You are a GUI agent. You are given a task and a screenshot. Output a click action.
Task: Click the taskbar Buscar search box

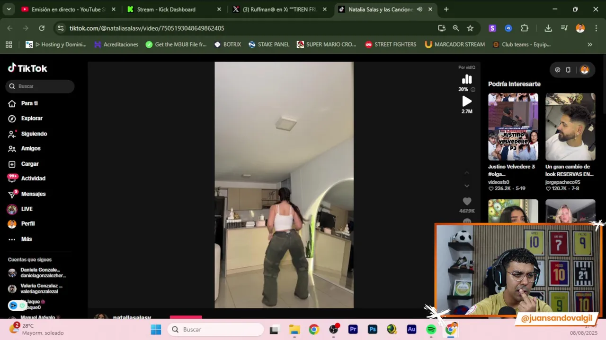click(215, 330)
